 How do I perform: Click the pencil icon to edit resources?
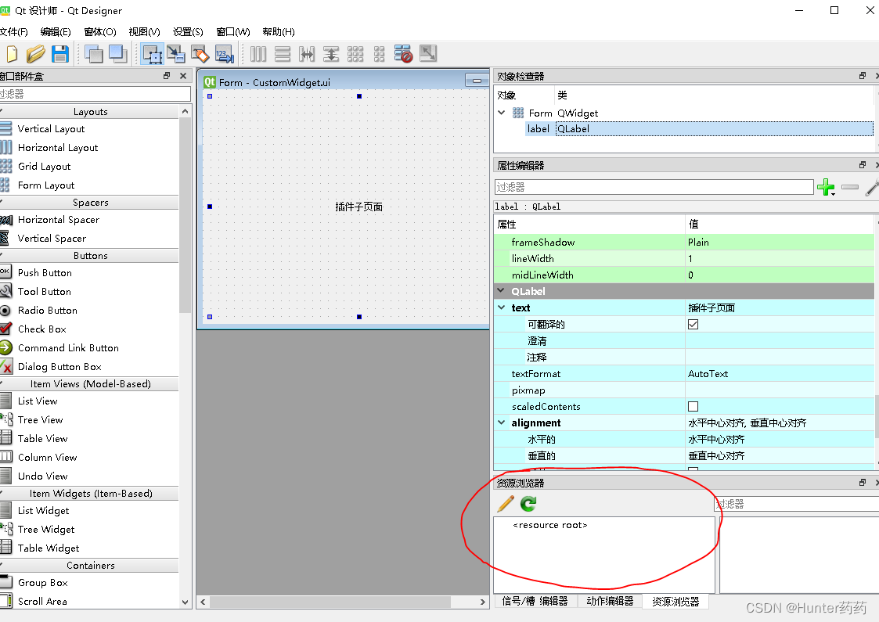coord(505,504)
